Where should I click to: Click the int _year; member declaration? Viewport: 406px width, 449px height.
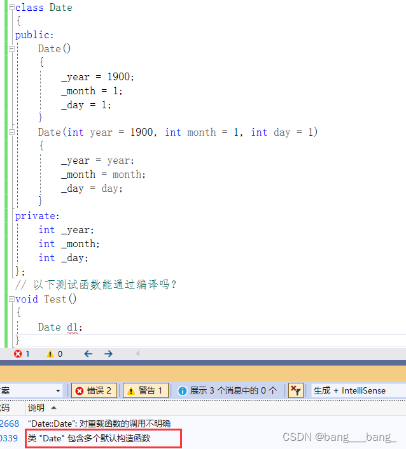click(x=66, y=230)
